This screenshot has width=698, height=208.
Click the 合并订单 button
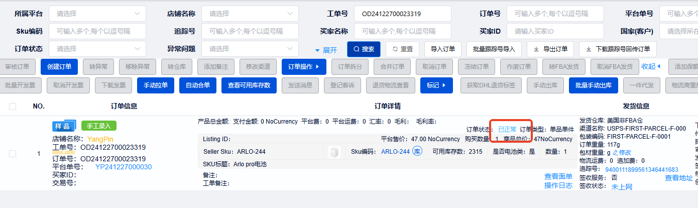tap(392, 67)
